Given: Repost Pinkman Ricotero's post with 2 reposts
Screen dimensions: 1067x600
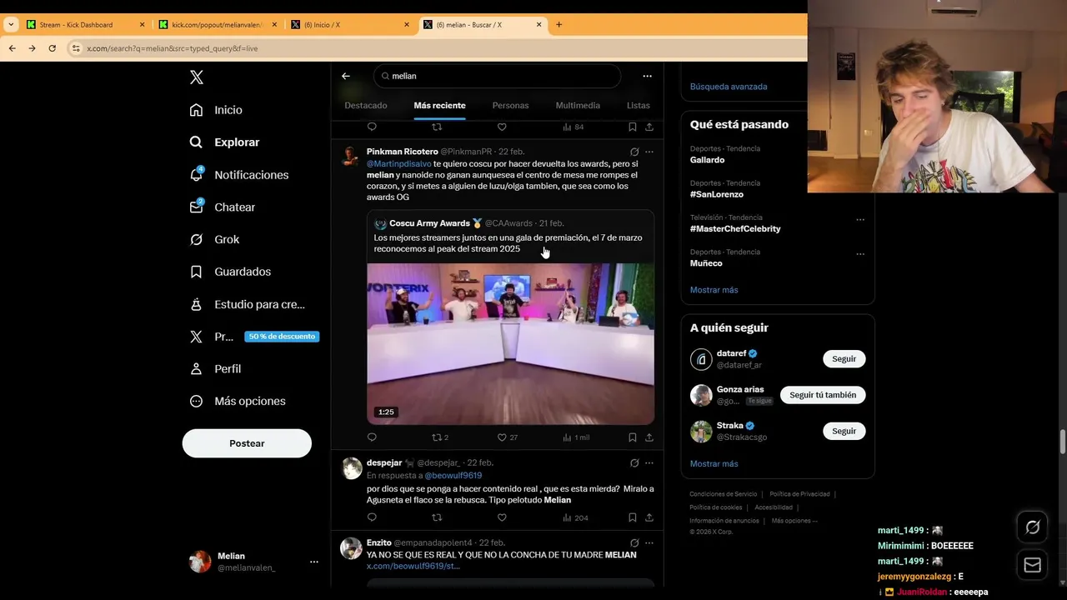Looking at the screenshot, I should pos(440,437).
